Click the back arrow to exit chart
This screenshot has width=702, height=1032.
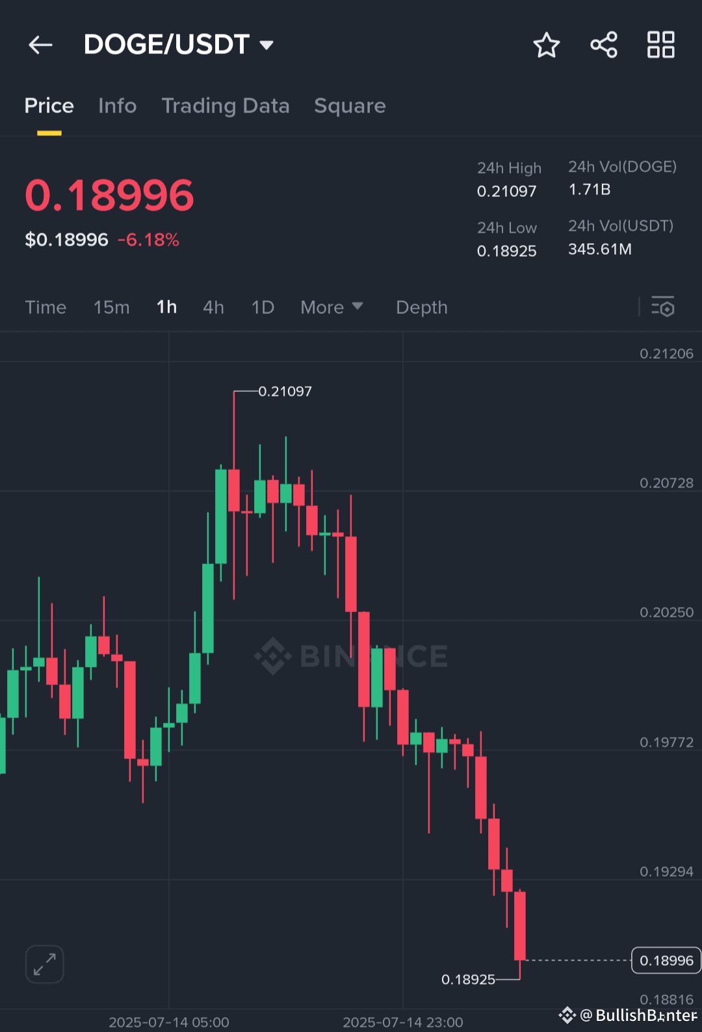(40, 44)
